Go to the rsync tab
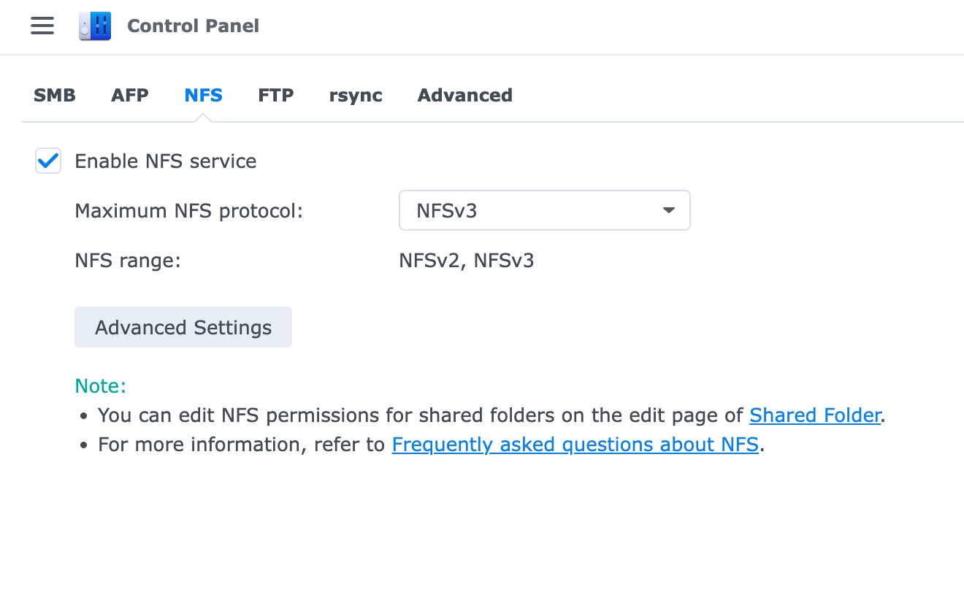Screen dimensions: 964x603 pos(356,96)
